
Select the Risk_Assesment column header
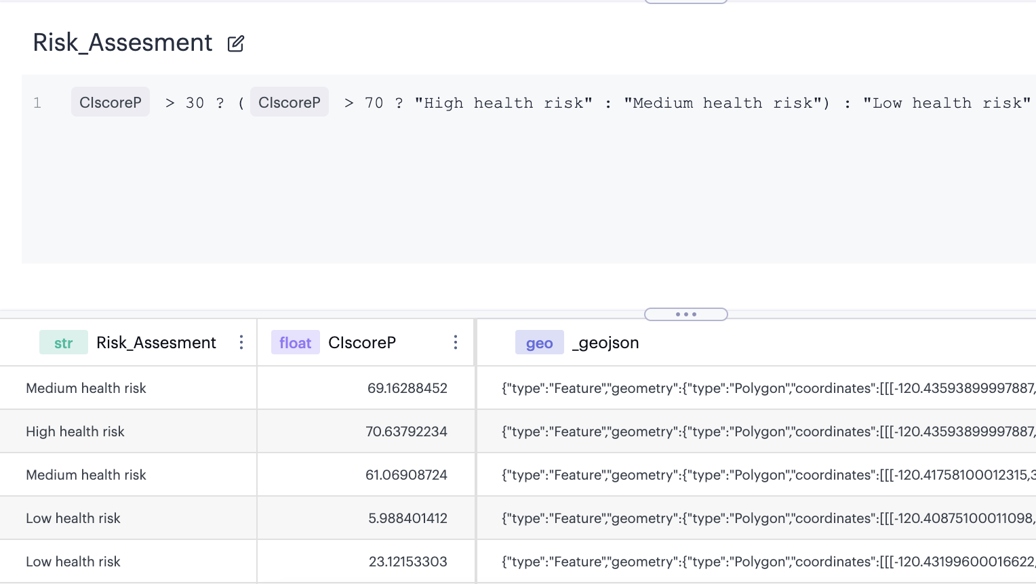pyautogui.click(x=128, y=342)
